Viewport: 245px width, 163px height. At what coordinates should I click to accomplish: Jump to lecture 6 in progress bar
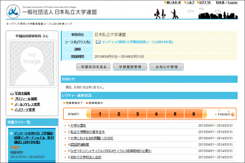click(x=194, y=114)
